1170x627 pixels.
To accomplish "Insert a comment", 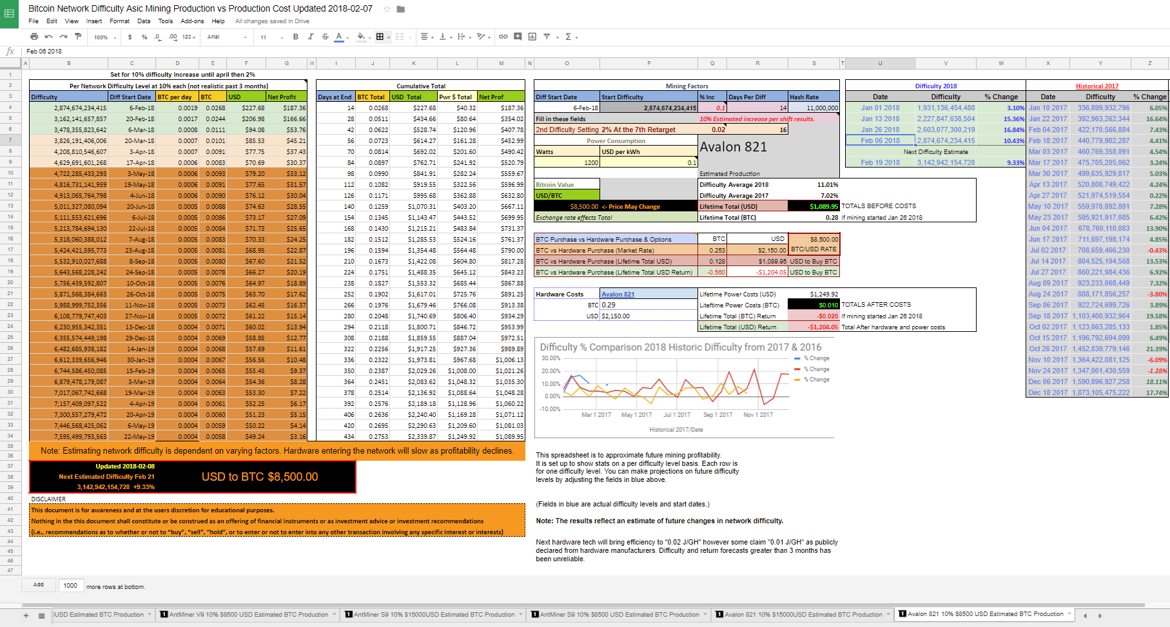I will [x=518, y=37].
